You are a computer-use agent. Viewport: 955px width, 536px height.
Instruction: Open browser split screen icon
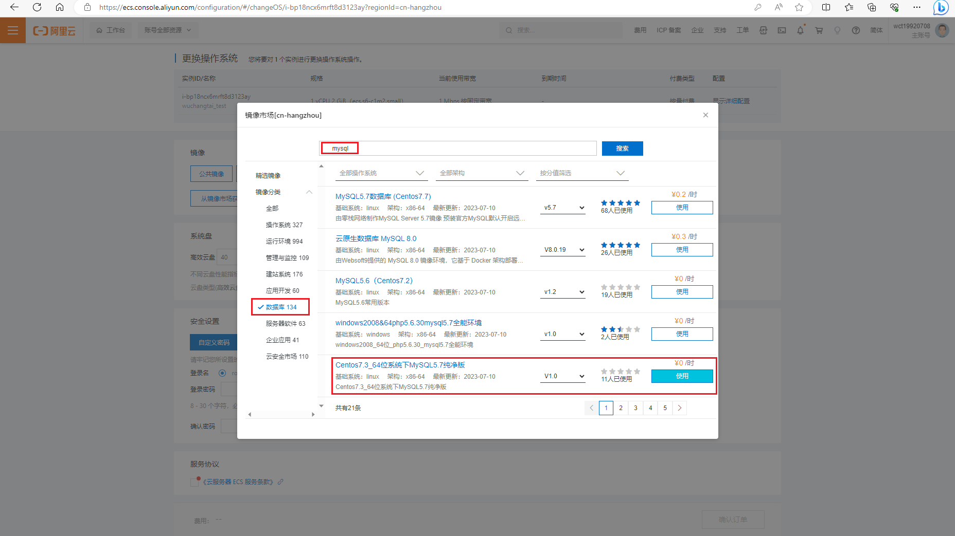pos(826,7)
